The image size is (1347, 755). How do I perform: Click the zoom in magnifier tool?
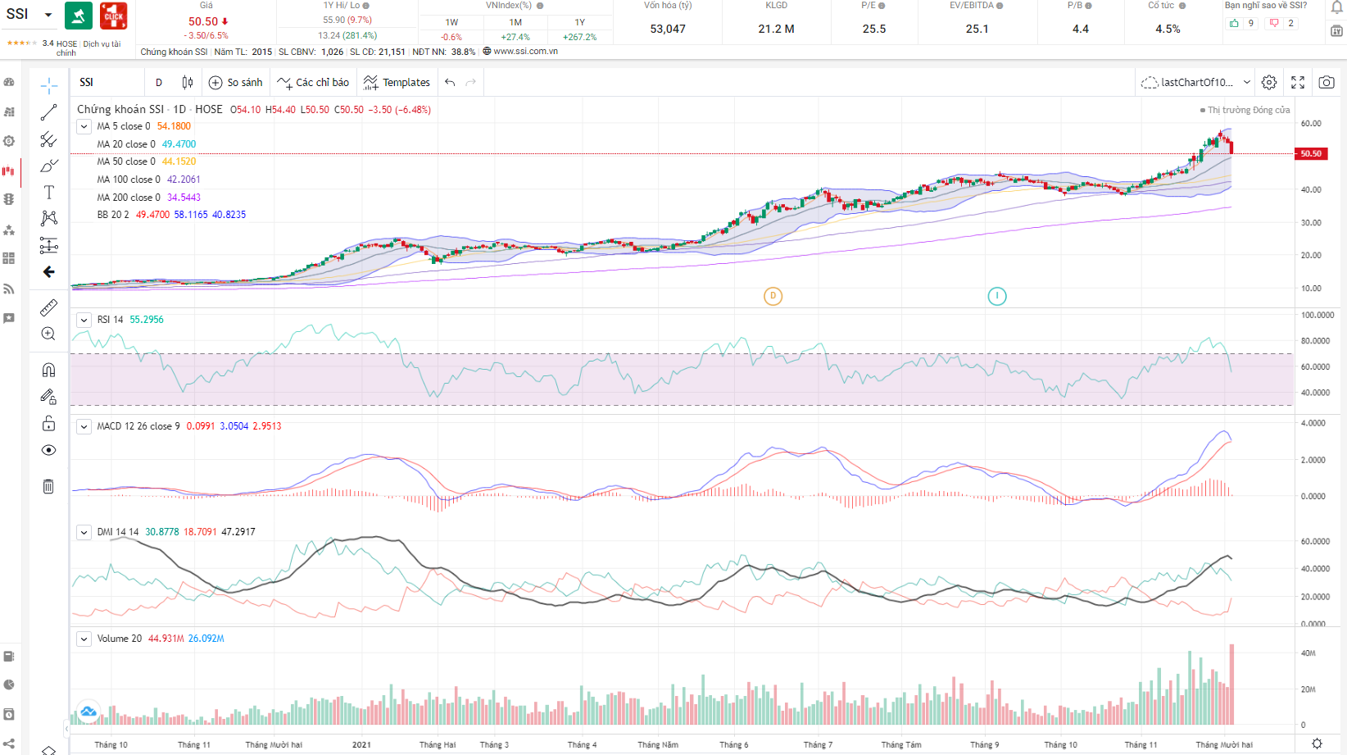pyautogui.click(x=49, y=334)
